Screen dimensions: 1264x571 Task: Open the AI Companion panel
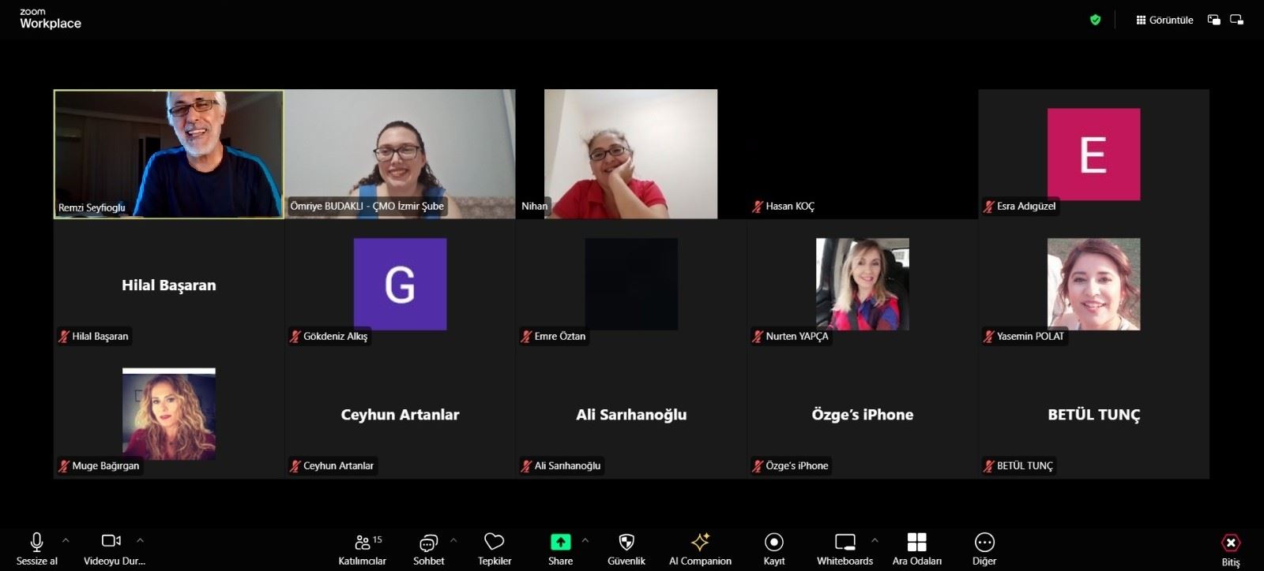[x=700, y=543]
